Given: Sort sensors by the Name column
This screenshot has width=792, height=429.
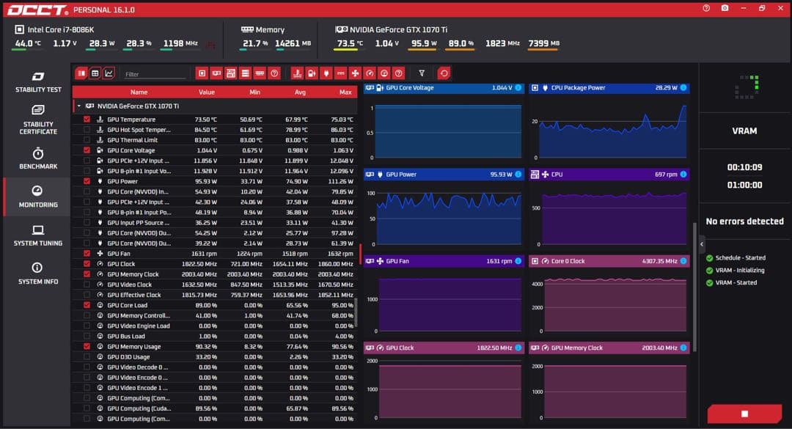Looking at the screenshot, I should (139, 92).
